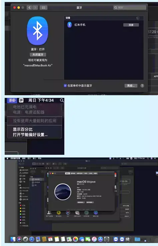
Task: Open the blue folder stack in the Dock
Action: tap(137, 239)
